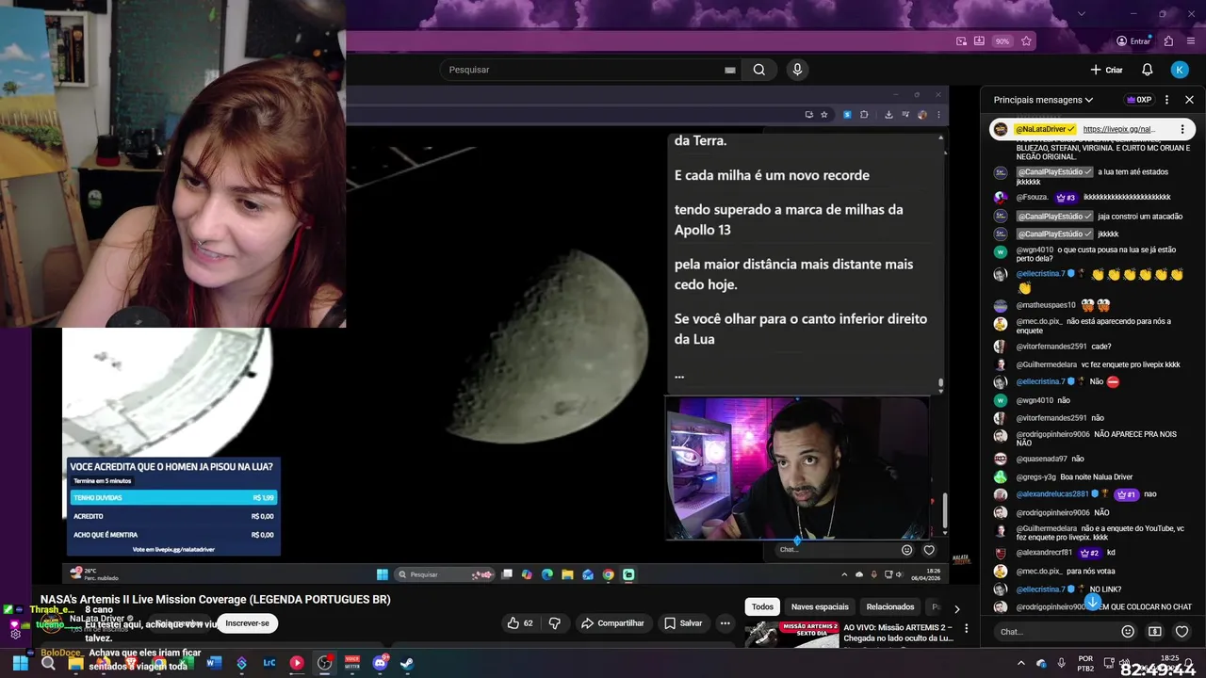Viewport: 1206px width, 678px height.
Task: Click the 0XP crown badge
Action: (x=1139, y=100)
